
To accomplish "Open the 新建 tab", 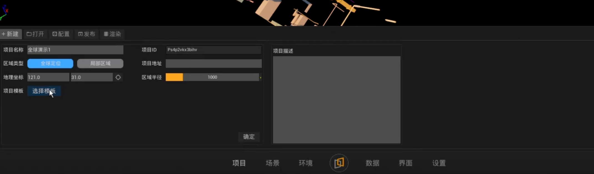I will pos(11,34).
